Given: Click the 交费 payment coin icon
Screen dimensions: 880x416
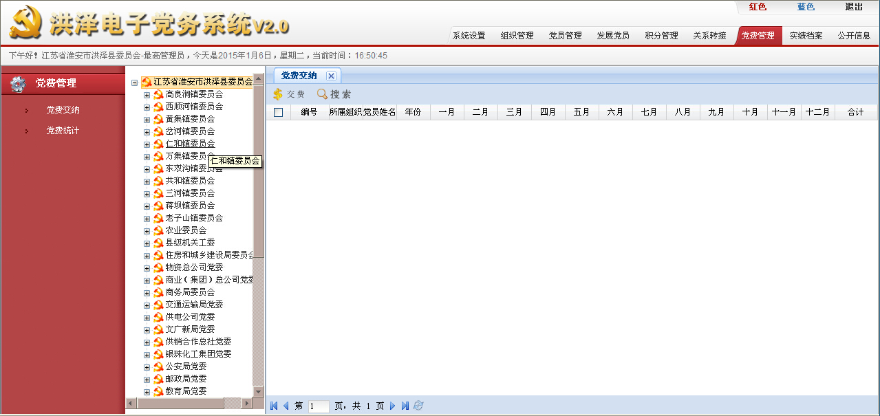Looking at the screenshot, I should point(278,94).
